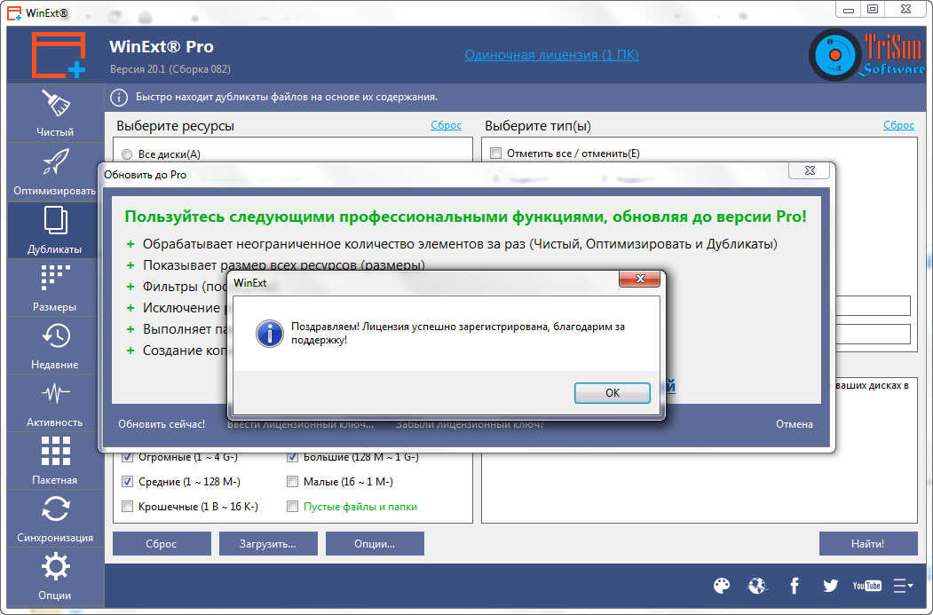Click the Сброс button beside Загрузить...
This screenshot has width=933, height=615.
click(x=162, y=544)
